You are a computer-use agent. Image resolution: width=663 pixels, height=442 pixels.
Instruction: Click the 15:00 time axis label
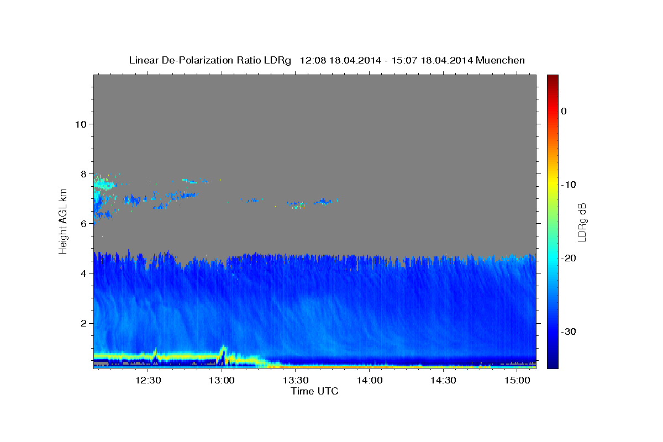(x=517, y=380)
